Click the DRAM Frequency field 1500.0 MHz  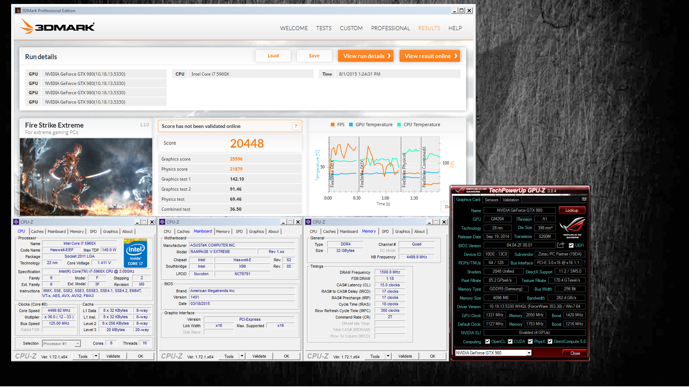pos(390,272)
